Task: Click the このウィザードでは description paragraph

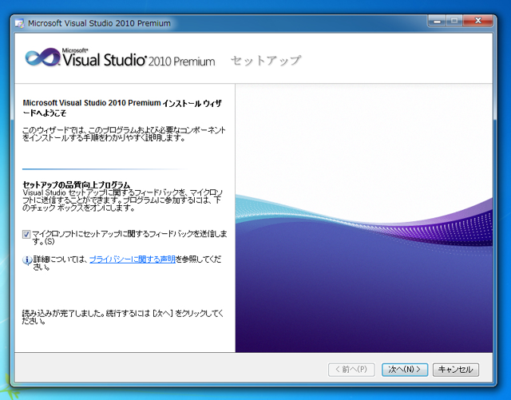Action: [x=124, y=134]
